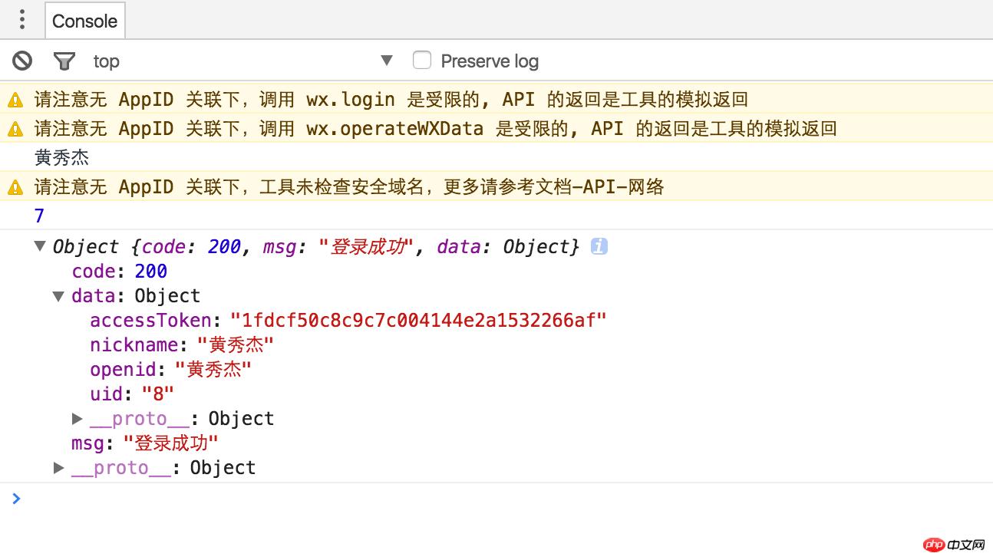Clear the console log

22,61
